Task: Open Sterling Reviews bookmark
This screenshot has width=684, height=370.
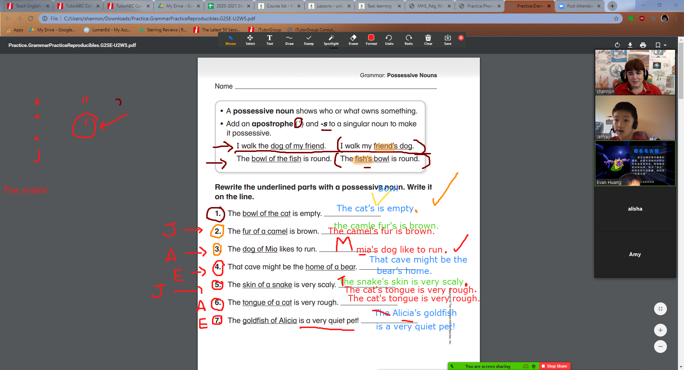Action: (x=163, y=30)
